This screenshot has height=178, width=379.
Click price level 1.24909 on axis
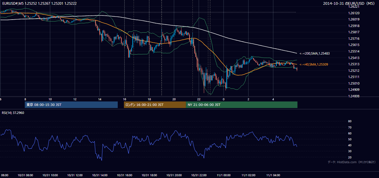coord(354,90)
